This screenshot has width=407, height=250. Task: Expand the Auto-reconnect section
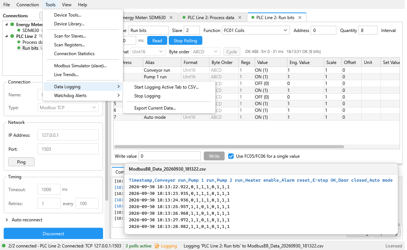7,219
